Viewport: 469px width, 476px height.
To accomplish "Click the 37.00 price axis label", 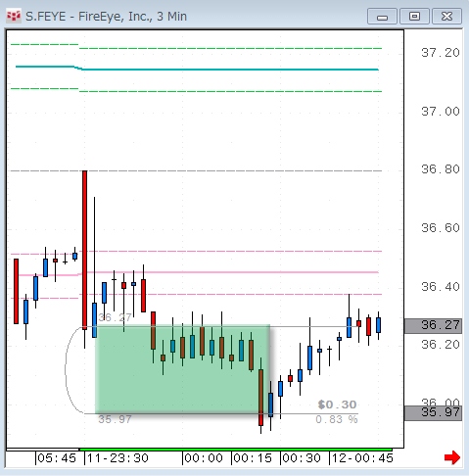I will point(441,112).
